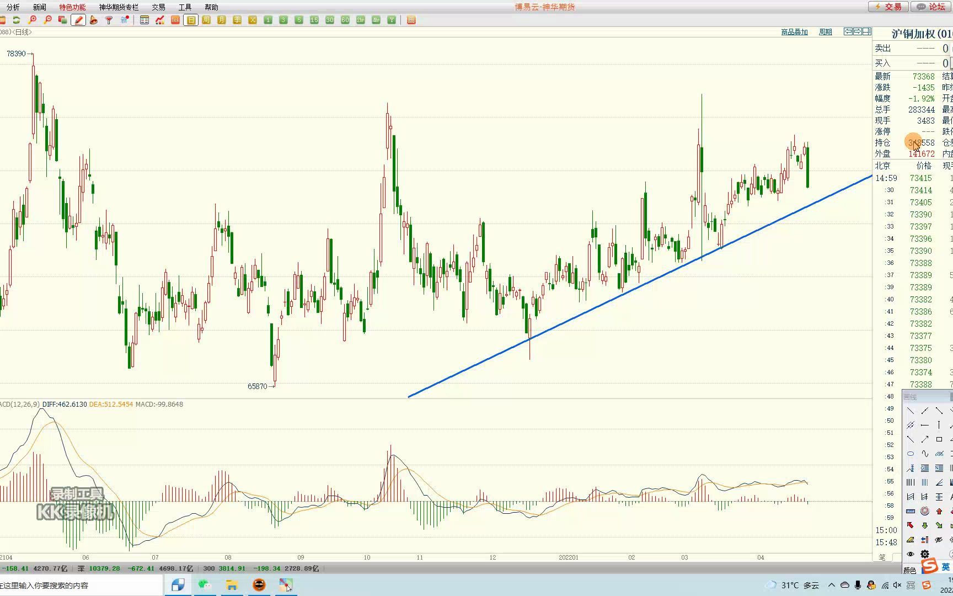953x596 pixels.
Task: Select the 5-minute period button
Action: pos(299,20)
